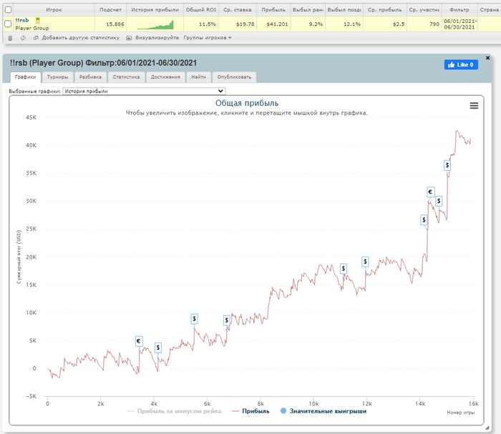Switch to the Графики tab
Screen dimensions: 501x434
(25, 77)
